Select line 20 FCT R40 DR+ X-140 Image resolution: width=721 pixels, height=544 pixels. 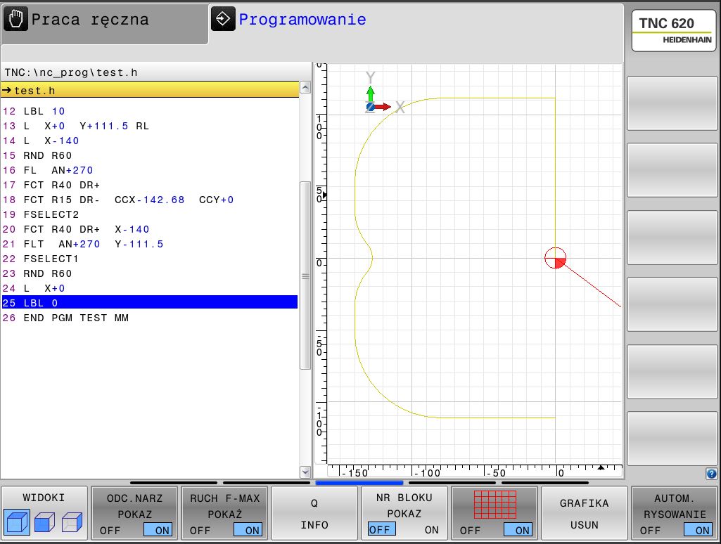click(150, 229)
